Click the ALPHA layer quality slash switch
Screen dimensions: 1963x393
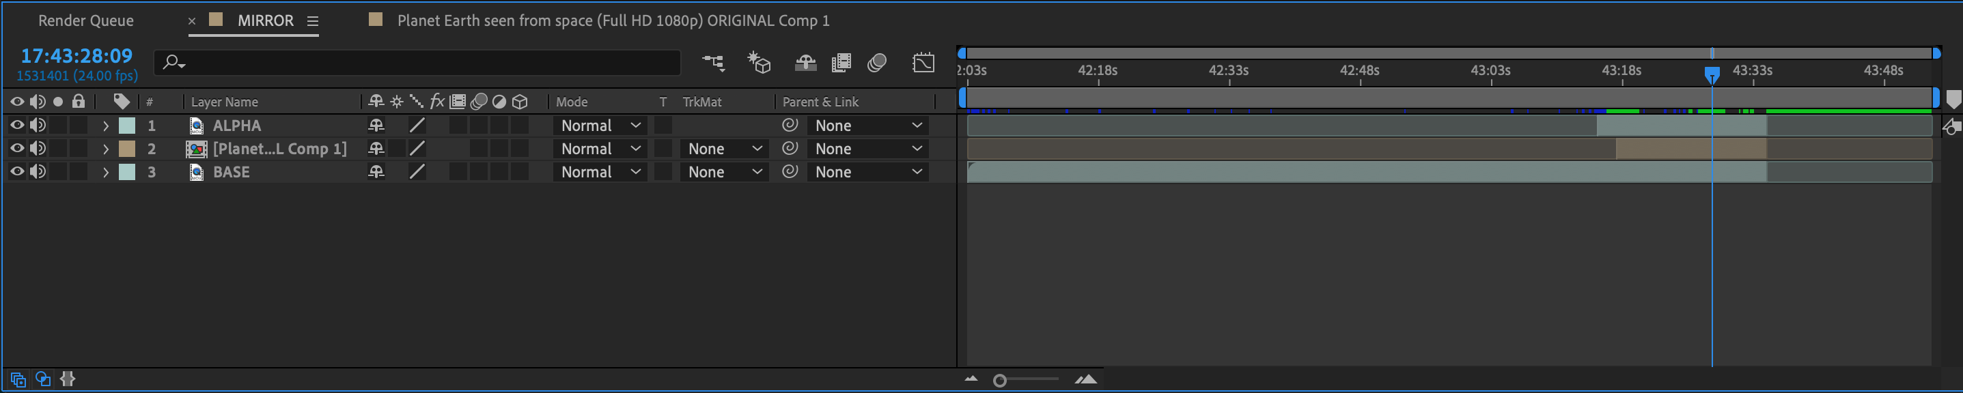[417, 125]
